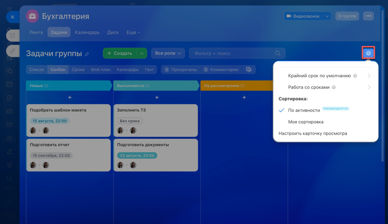The image size is (388, 224).
Task: Click help icon near Крайний срок по умолчанию
Action: 355,76
